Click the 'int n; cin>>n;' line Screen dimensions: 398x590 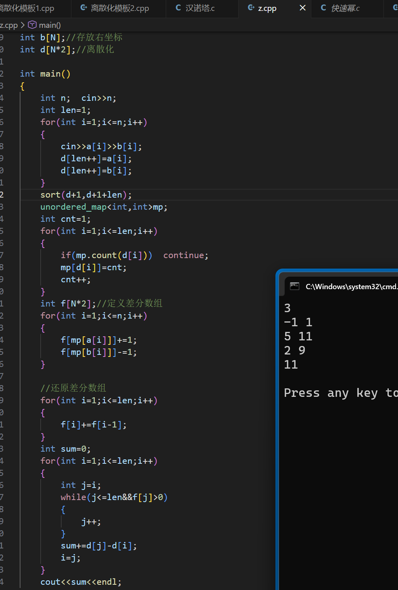[x=78, y=98]
